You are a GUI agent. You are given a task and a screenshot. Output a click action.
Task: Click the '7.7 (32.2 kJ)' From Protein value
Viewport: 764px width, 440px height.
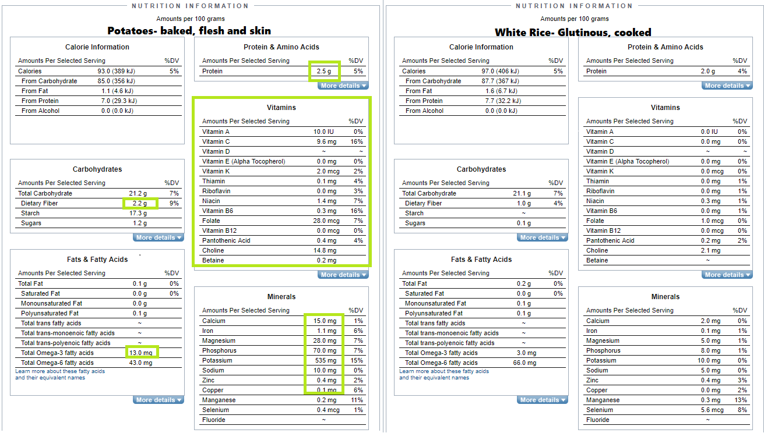501,101
